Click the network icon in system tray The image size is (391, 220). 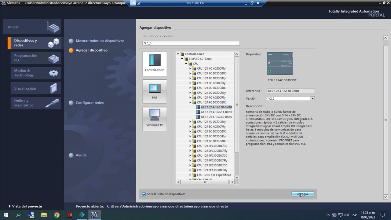tap(341, 215)
